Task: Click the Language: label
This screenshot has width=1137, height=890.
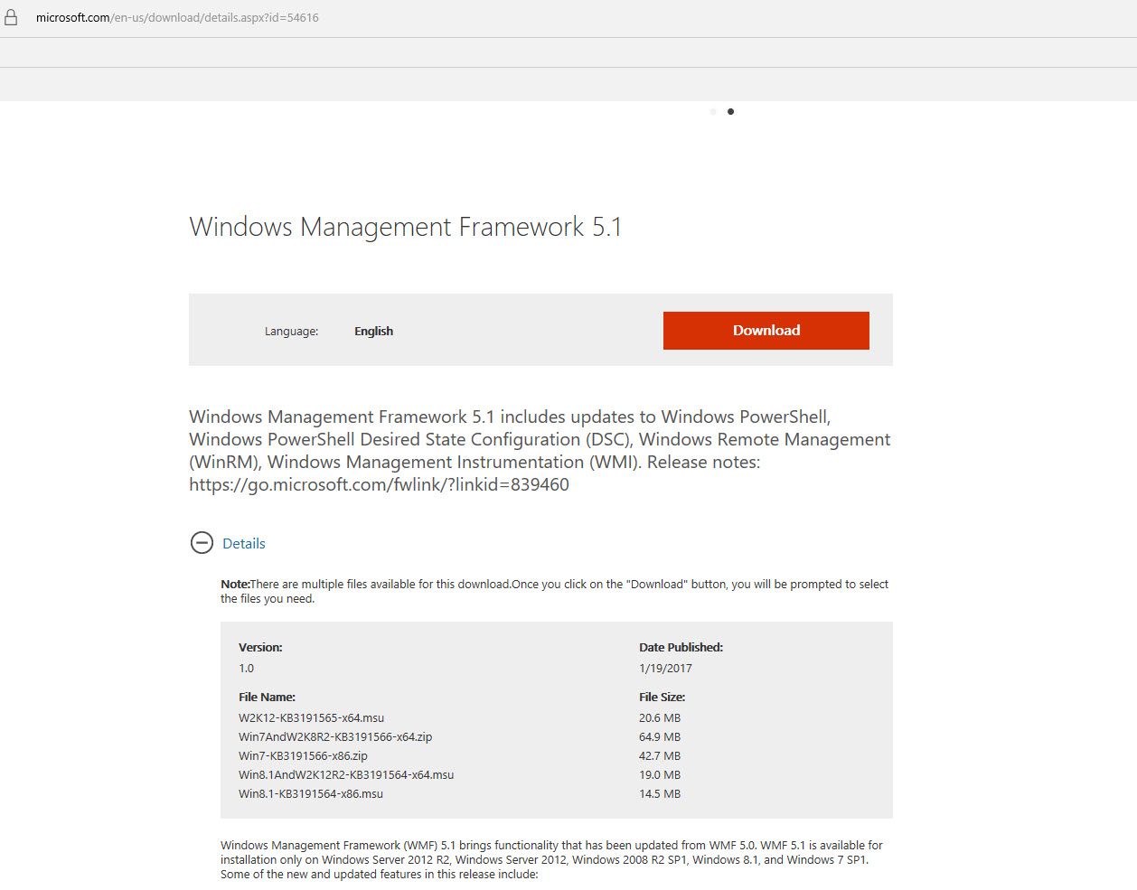Action: tap(291, 332)
